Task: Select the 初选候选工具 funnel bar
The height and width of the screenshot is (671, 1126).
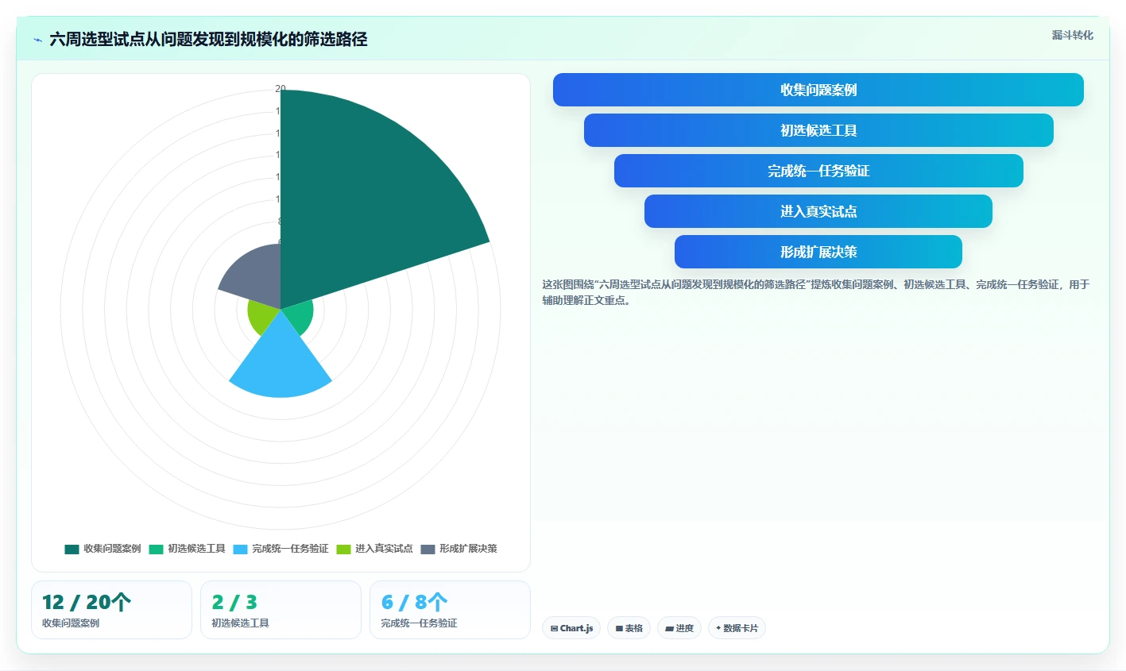Action: (818, 130)
